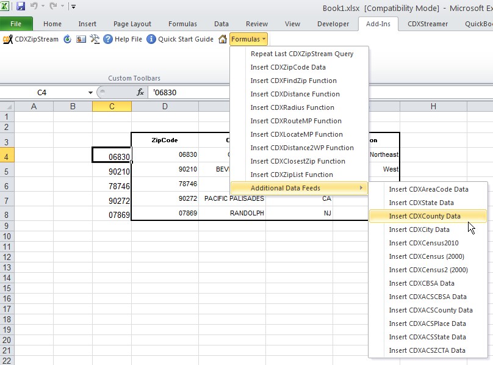493x365 pixels.
Task: Select the Add-Ins ribbon tab
Action: click(x=378, y=24)
